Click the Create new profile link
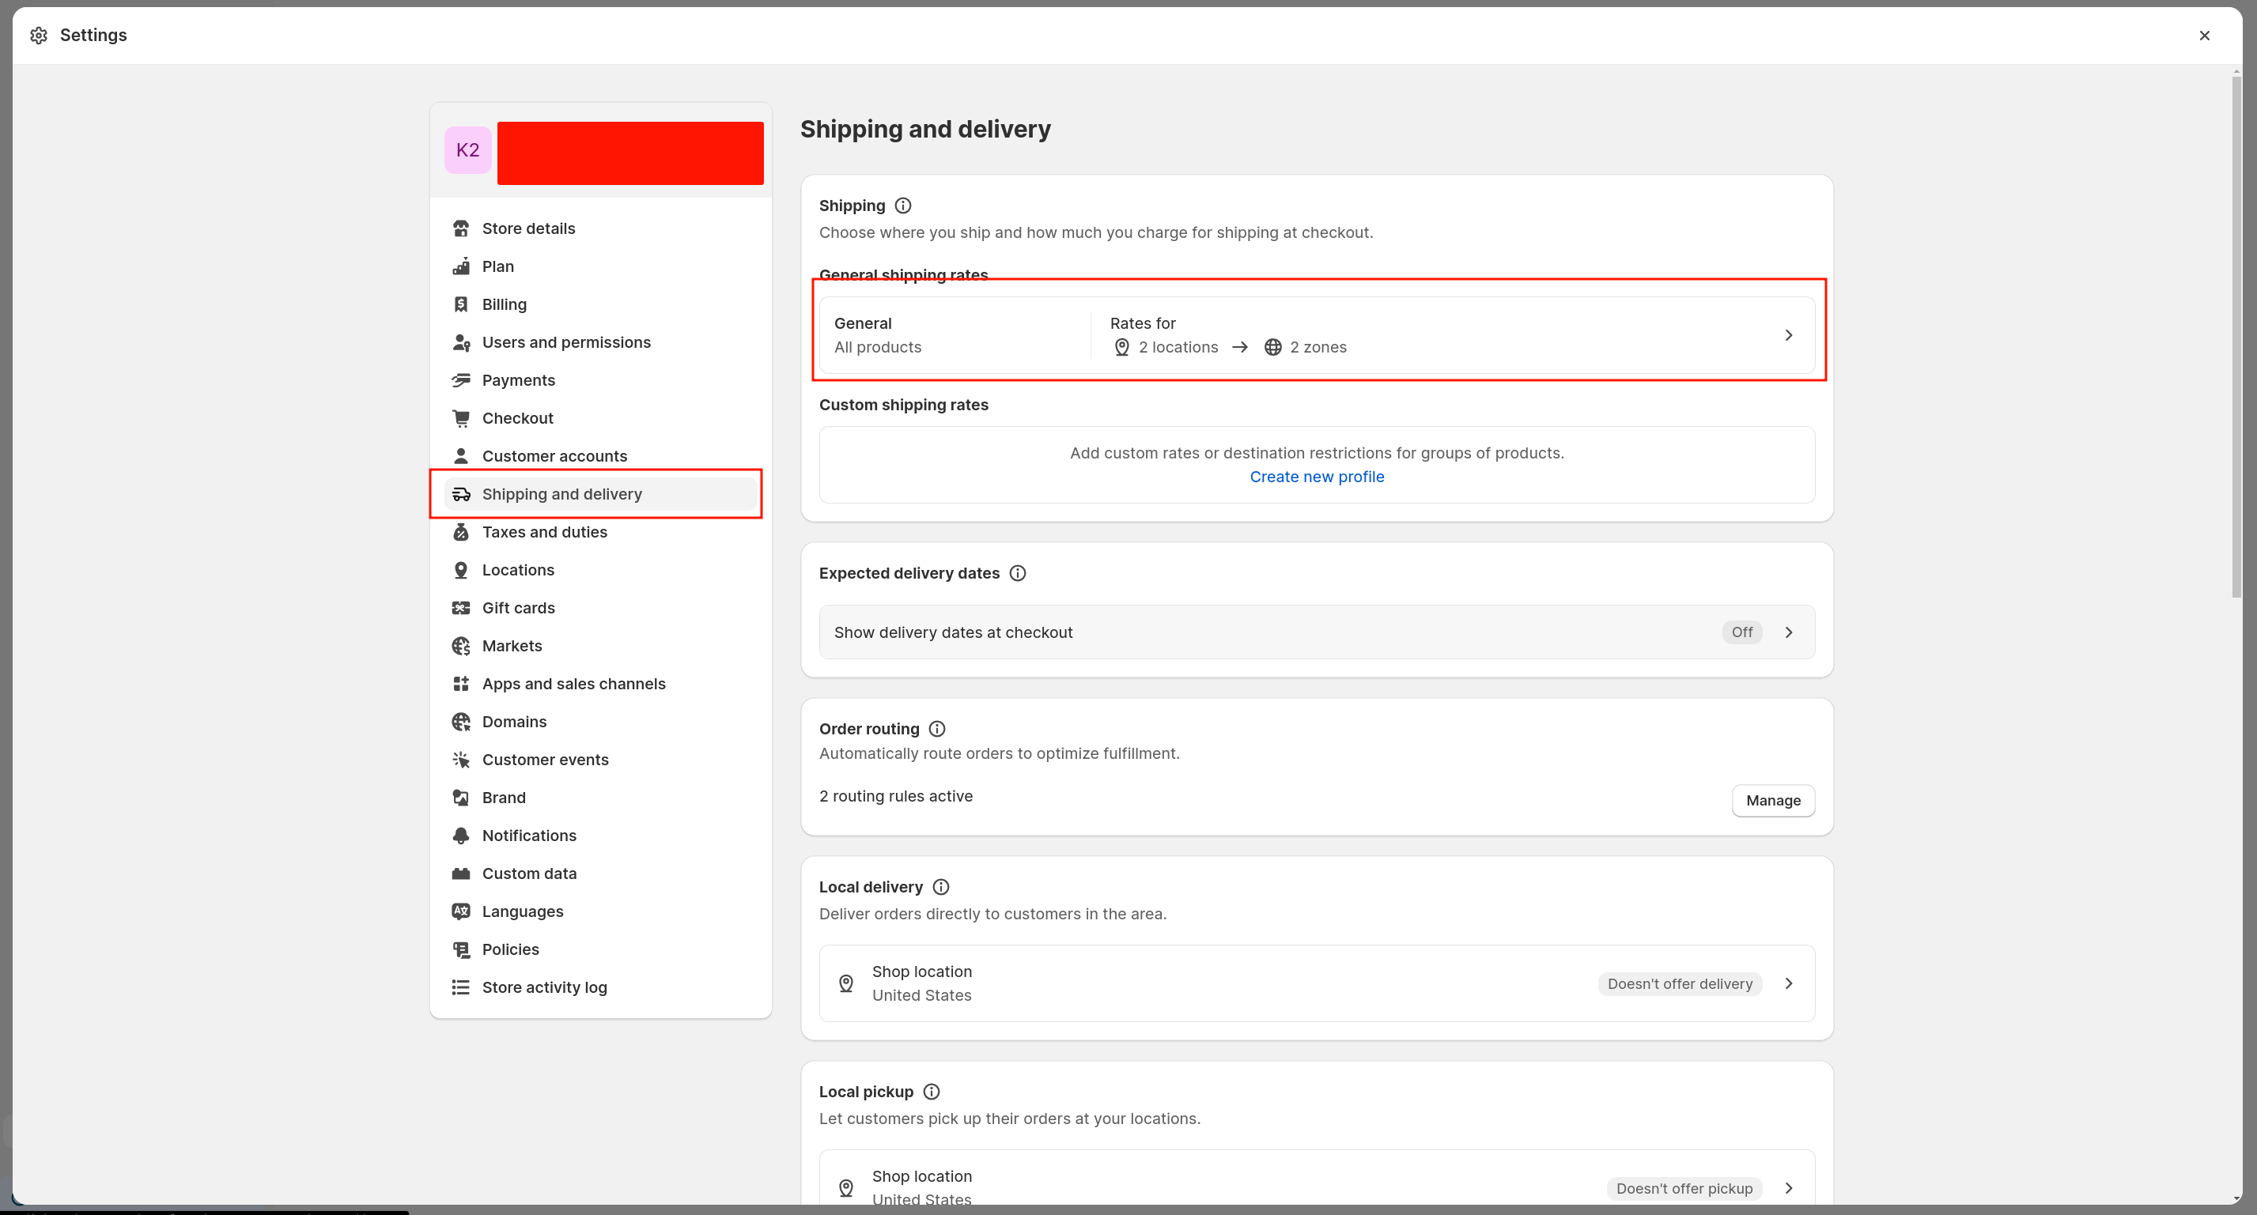 1316,477
